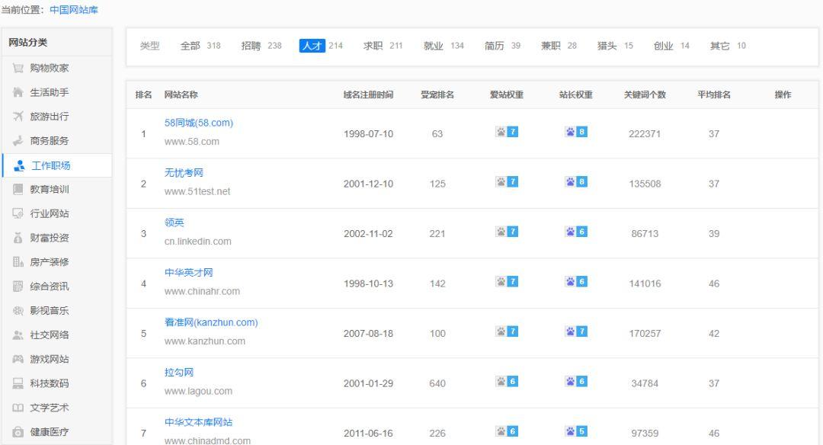The height and width of the screenshot is (445, 823).
Task: Click the domain text www.chinahr.com
Action: tap(201, 291)
